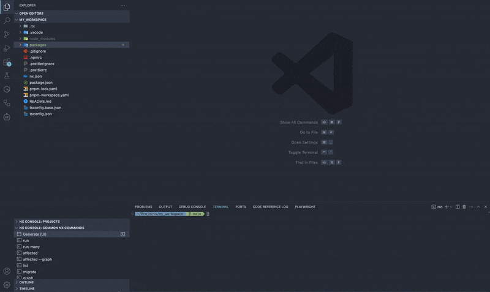The width and height of the screenshot is (490, 292).
Task: Expand the Outline section
Action: (17, 282)
